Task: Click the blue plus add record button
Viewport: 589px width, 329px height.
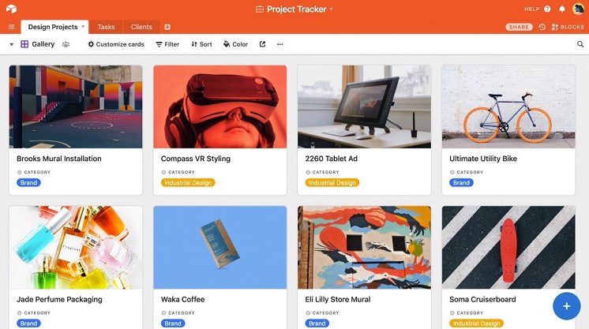Action: pos(566,306)
